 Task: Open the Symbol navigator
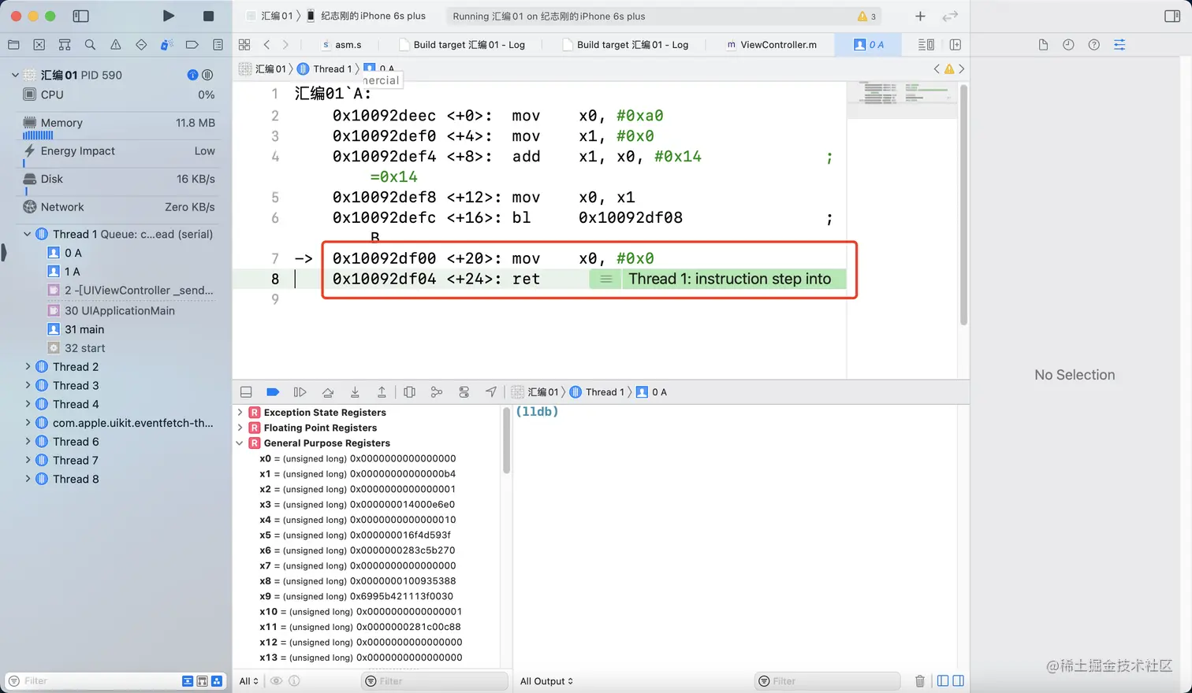pos(65,45)
